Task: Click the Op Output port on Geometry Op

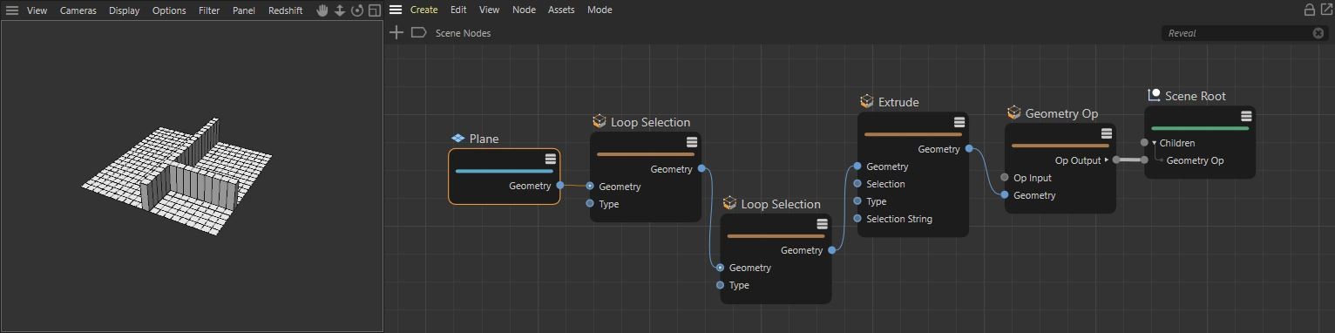Action: point(1116,160)
